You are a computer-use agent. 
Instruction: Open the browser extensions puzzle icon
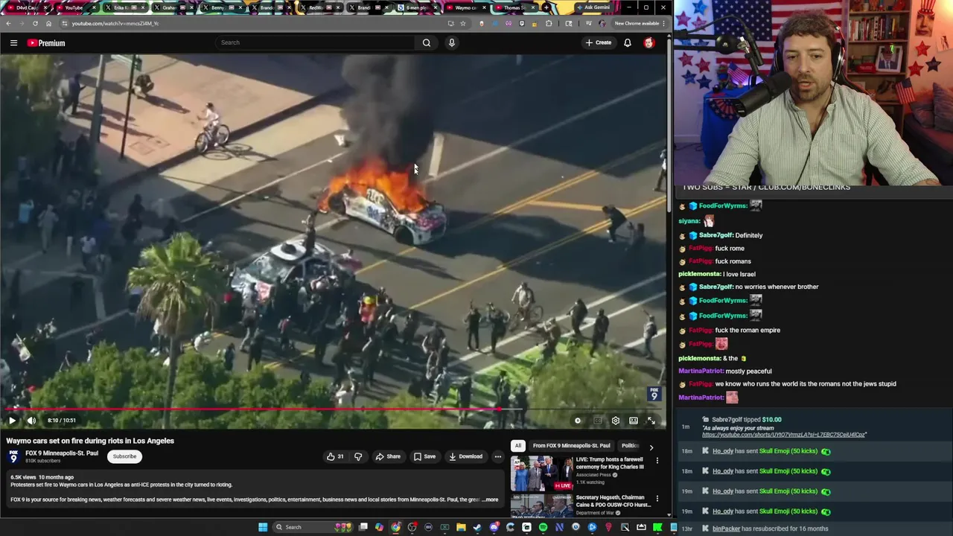549,23
